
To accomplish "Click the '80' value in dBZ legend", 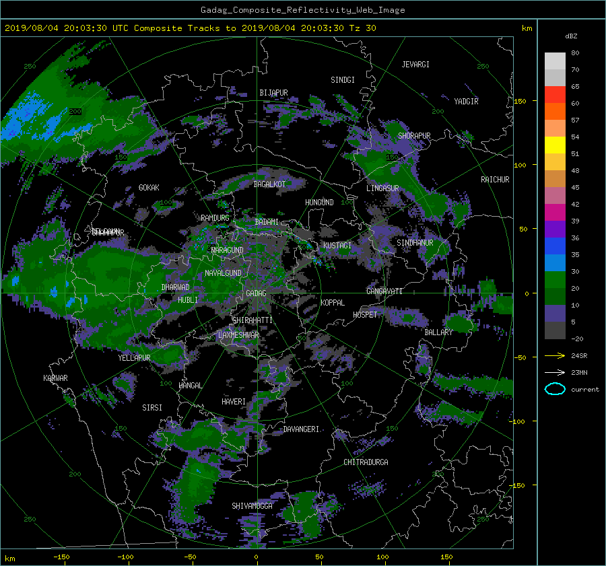I will 575,53.
